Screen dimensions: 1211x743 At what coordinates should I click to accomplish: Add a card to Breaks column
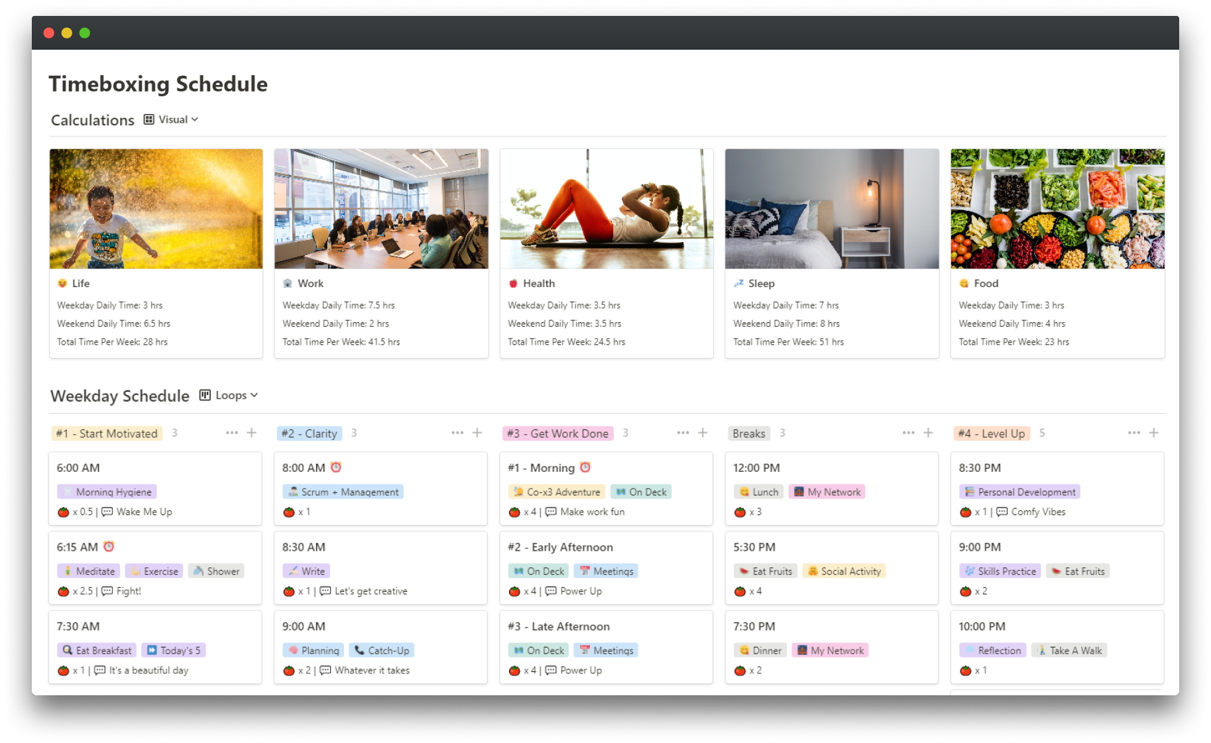click(928, 433)
